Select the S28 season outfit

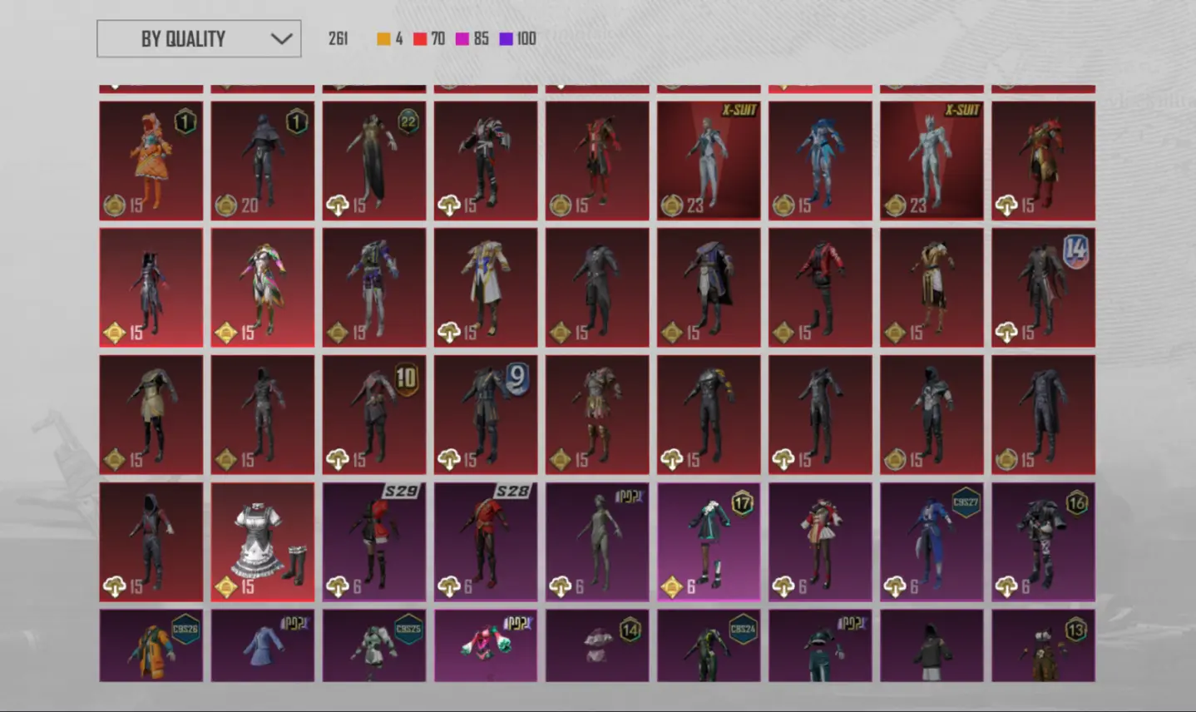[485, 542]
